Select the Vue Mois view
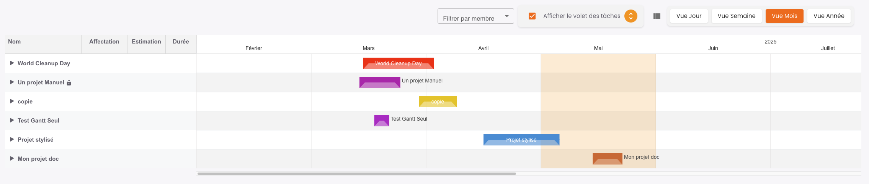This screenshot has height=184, width=869. [x=784, y=16]
